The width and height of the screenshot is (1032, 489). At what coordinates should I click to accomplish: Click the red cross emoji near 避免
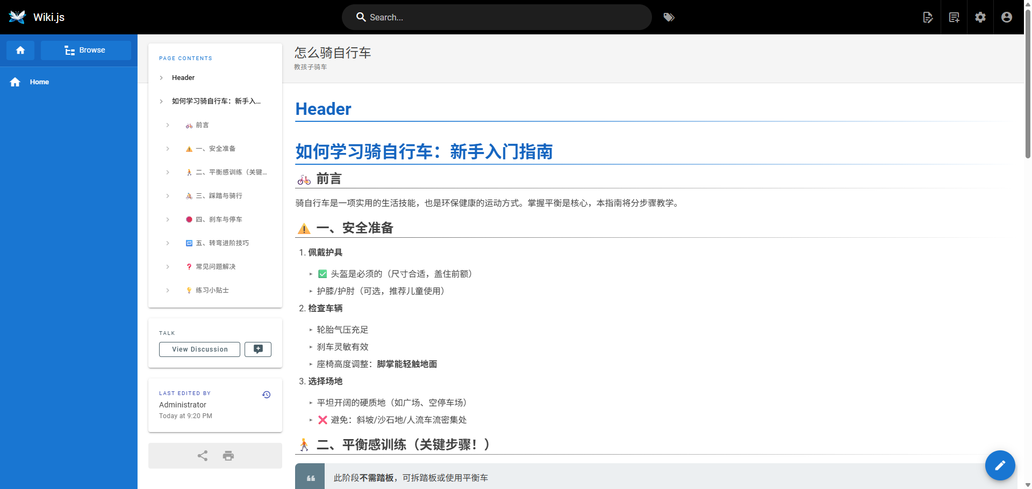(x=322, y=420)
